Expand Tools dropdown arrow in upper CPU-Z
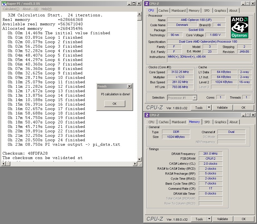 click(x=209, y=108)
